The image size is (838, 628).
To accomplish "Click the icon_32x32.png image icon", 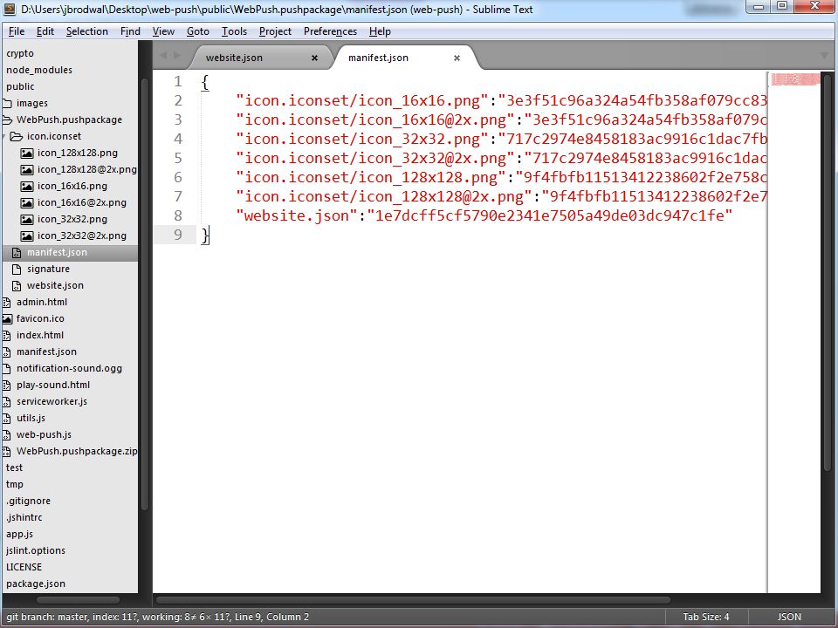I will (x=27, y=220).
